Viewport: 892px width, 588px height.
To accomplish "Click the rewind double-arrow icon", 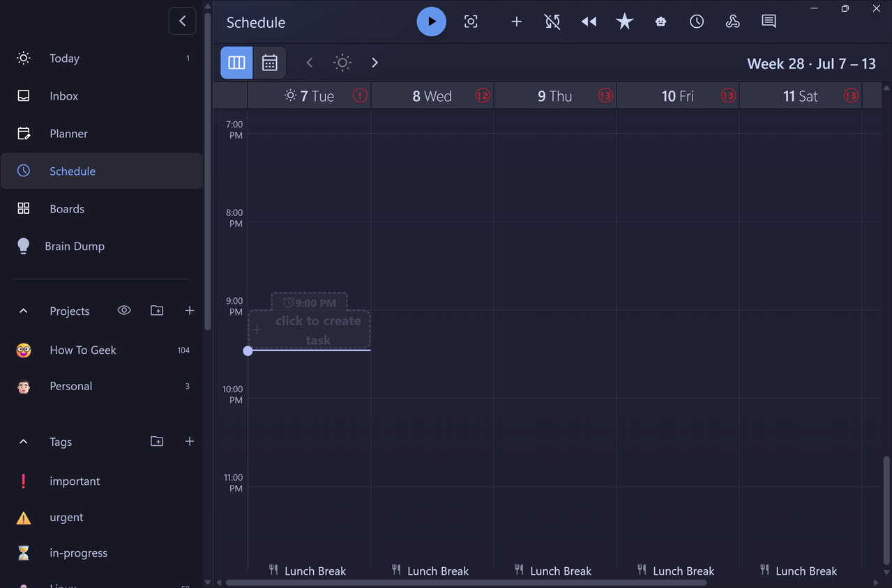I will [x=589, y=22].
